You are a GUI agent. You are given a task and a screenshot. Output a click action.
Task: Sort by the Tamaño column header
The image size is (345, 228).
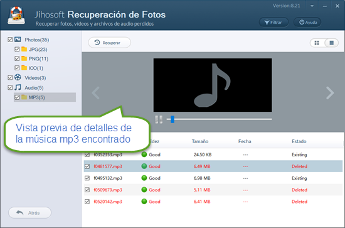tap(199, 141)
